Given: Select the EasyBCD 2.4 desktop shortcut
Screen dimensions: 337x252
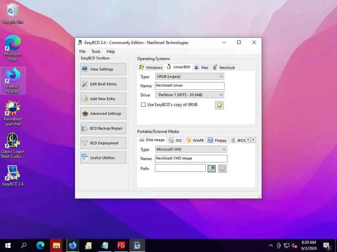Looking at the screenshot, I should (13, 176).
